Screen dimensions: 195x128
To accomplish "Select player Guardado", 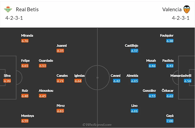I will (46, 61).
